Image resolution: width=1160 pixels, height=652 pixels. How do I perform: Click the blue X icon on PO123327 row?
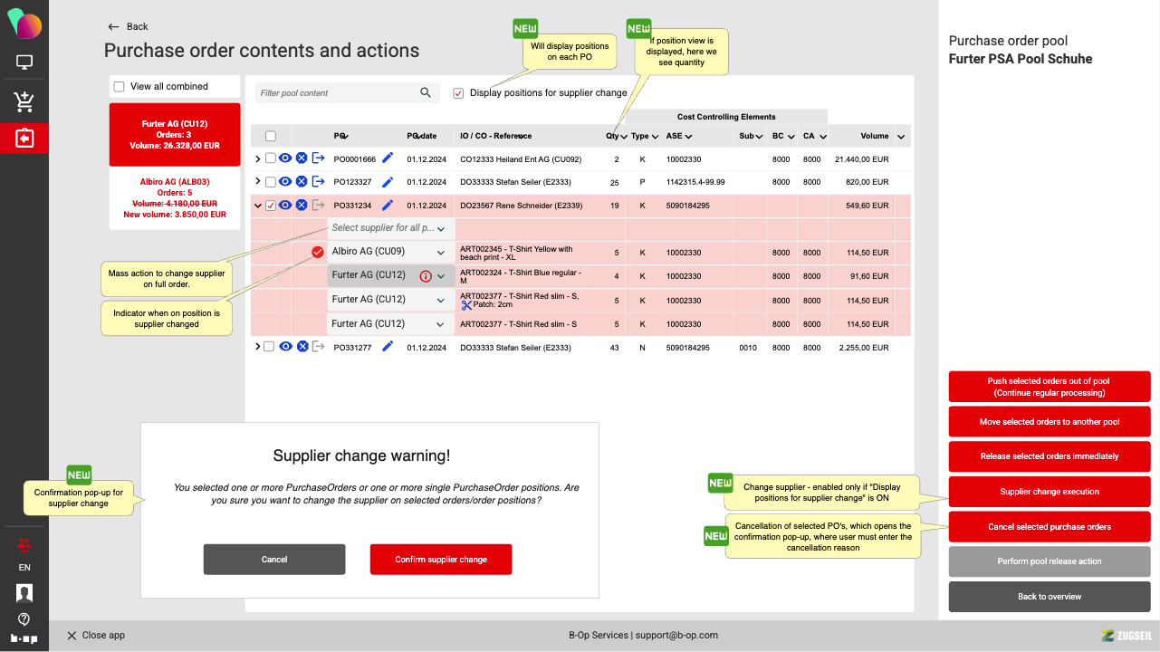pyautogui.click(x=302, y=182)
